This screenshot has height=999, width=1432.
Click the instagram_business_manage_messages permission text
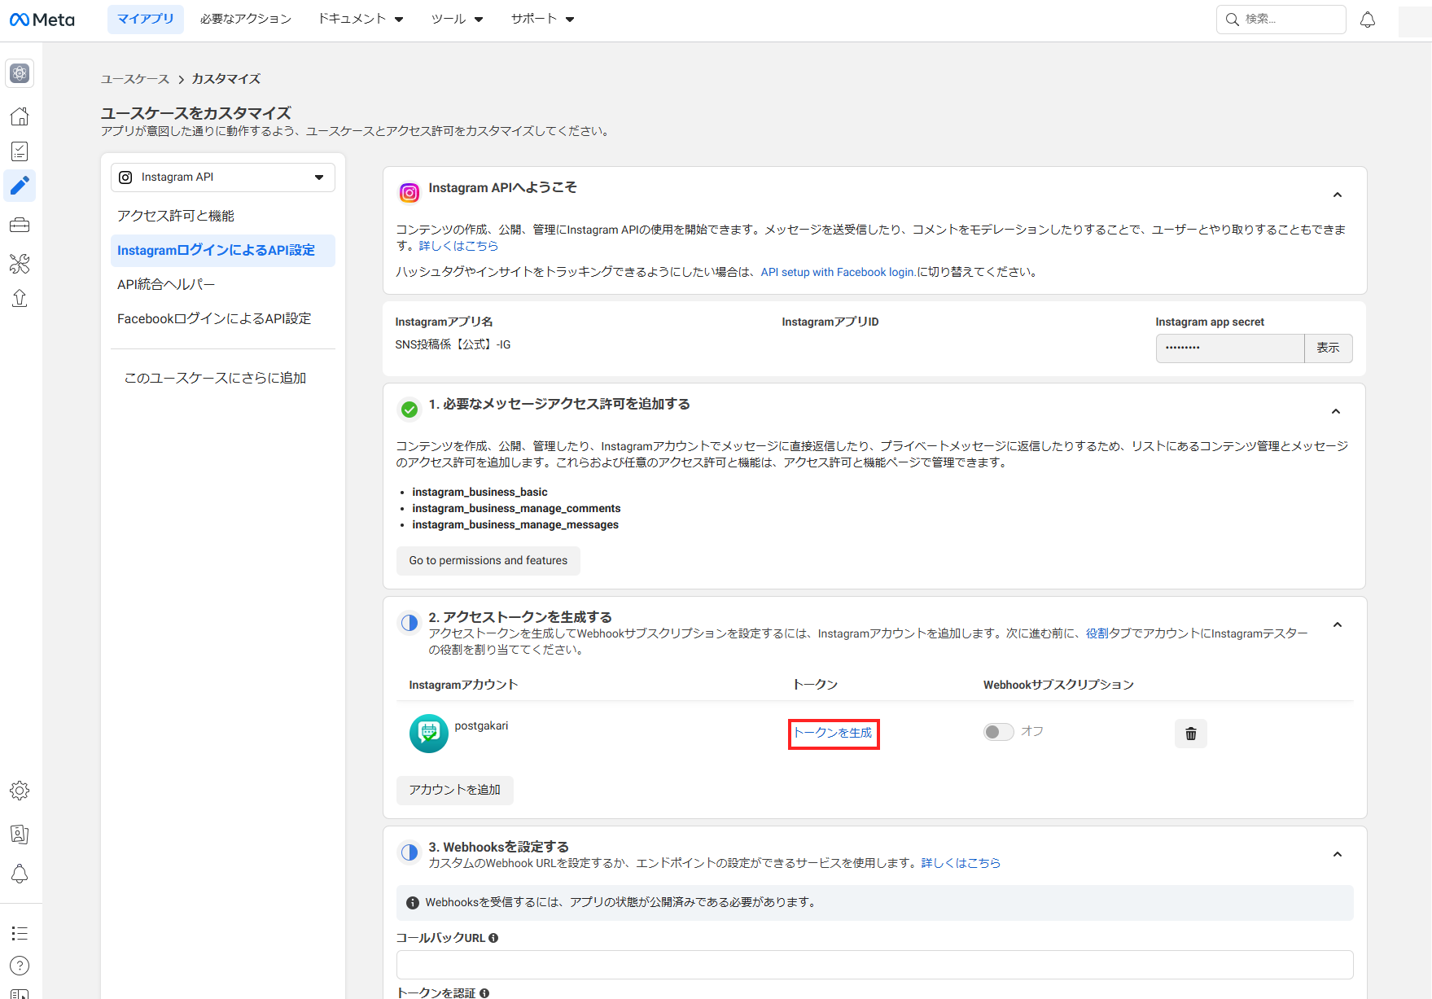(x=515, y=524)
